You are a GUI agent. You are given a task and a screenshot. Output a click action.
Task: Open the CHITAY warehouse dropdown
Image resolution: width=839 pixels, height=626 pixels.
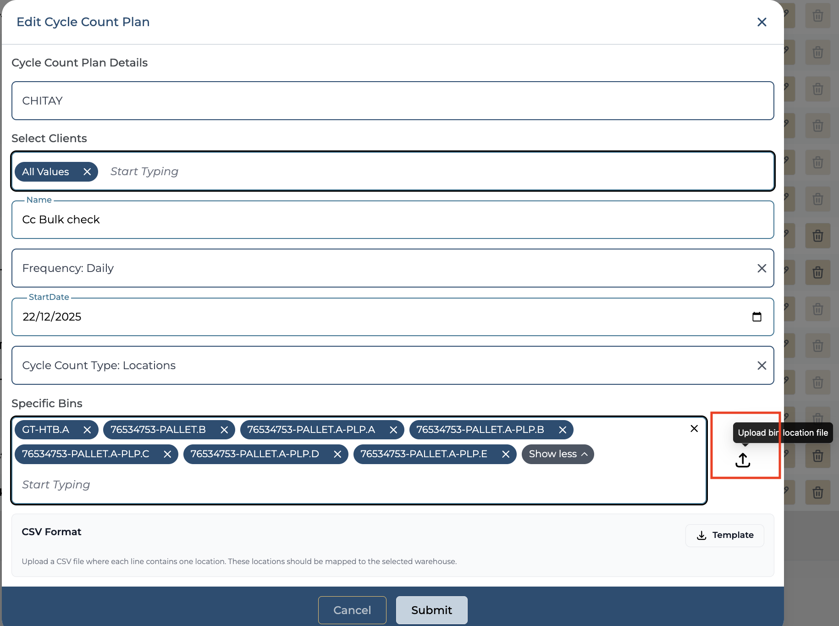pos(392,101)
